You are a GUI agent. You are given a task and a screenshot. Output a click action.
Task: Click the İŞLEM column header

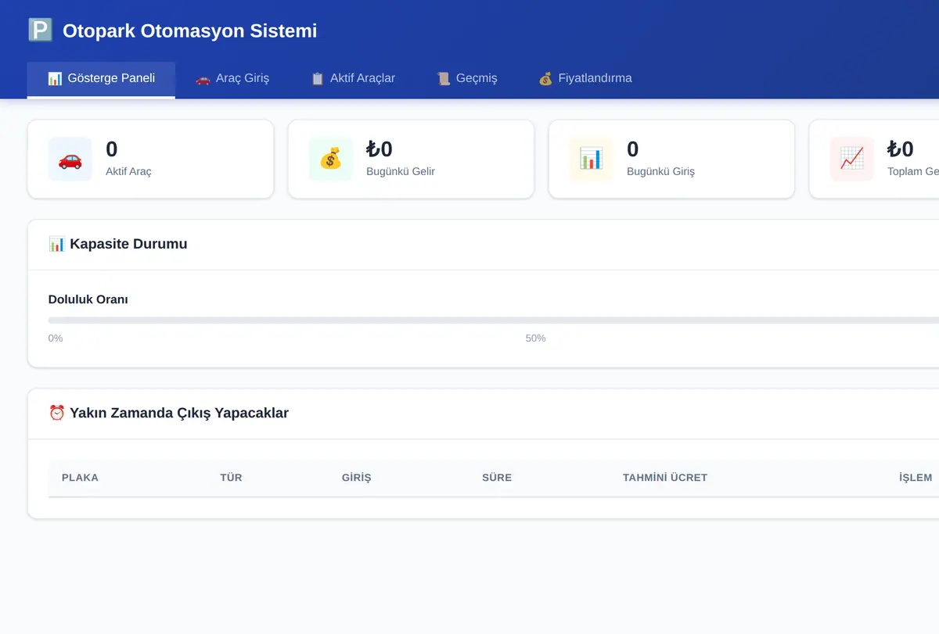pyautogui.click(x=916, y=478)
